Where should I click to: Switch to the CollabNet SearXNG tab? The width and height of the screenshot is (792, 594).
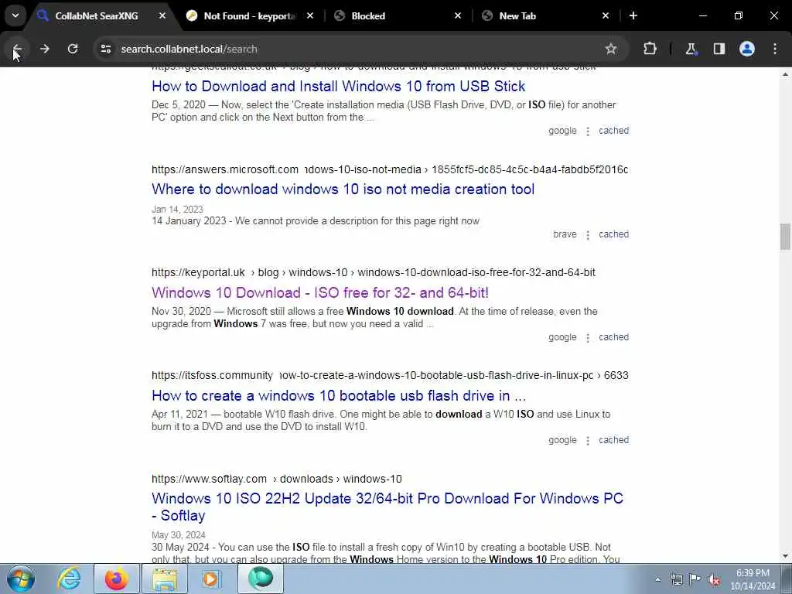pos(96,15)
